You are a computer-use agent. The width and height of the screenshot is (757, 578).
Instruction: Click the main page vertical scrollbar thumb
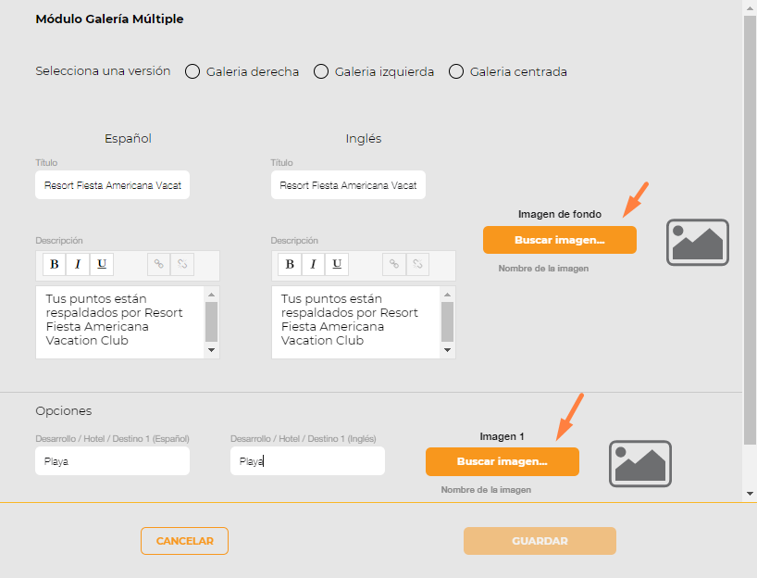pyautogui.click(x=750, y=230)
